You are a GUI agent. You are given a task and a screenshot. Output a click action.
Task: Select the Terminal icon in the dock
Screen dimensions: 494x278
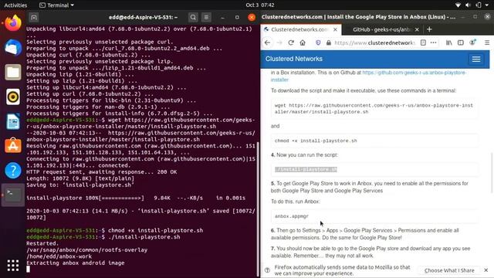13,195
